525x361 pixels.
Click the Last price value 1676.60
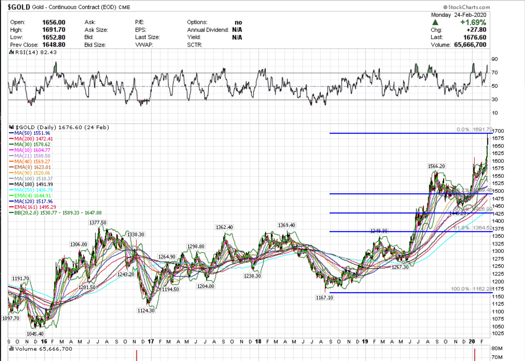(475, 38)
